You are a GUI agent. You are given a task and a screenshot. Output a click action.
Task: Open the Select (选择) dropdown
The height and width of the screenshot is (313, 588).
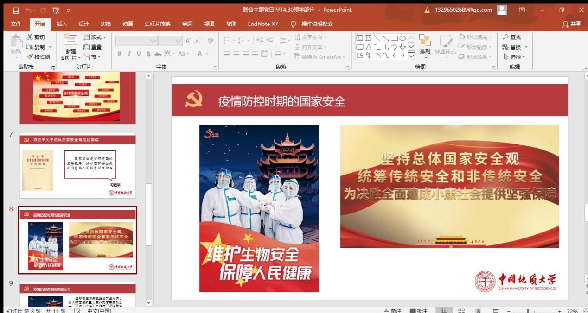tap(515, 56)
